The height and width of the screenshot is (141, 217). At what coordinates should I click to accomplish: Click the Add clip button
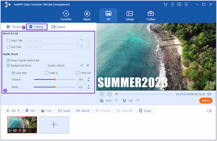[x=11, y=111]
